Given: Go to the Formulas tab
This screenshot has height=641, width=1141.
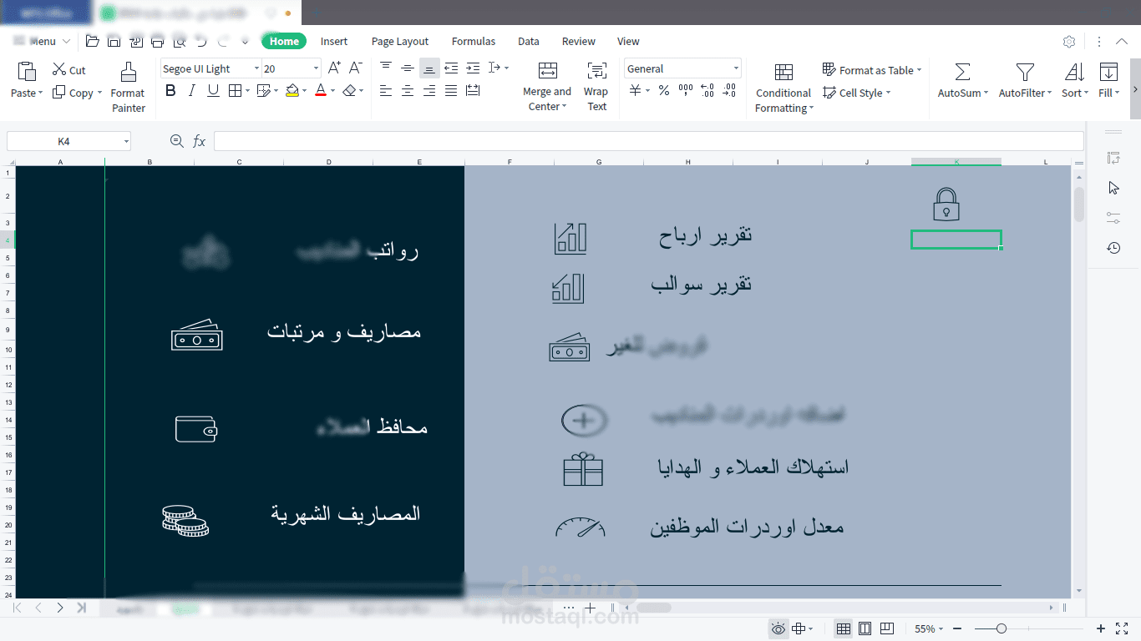Looking at the screenshot, I should pyautogui.click(x=474, y=41).
